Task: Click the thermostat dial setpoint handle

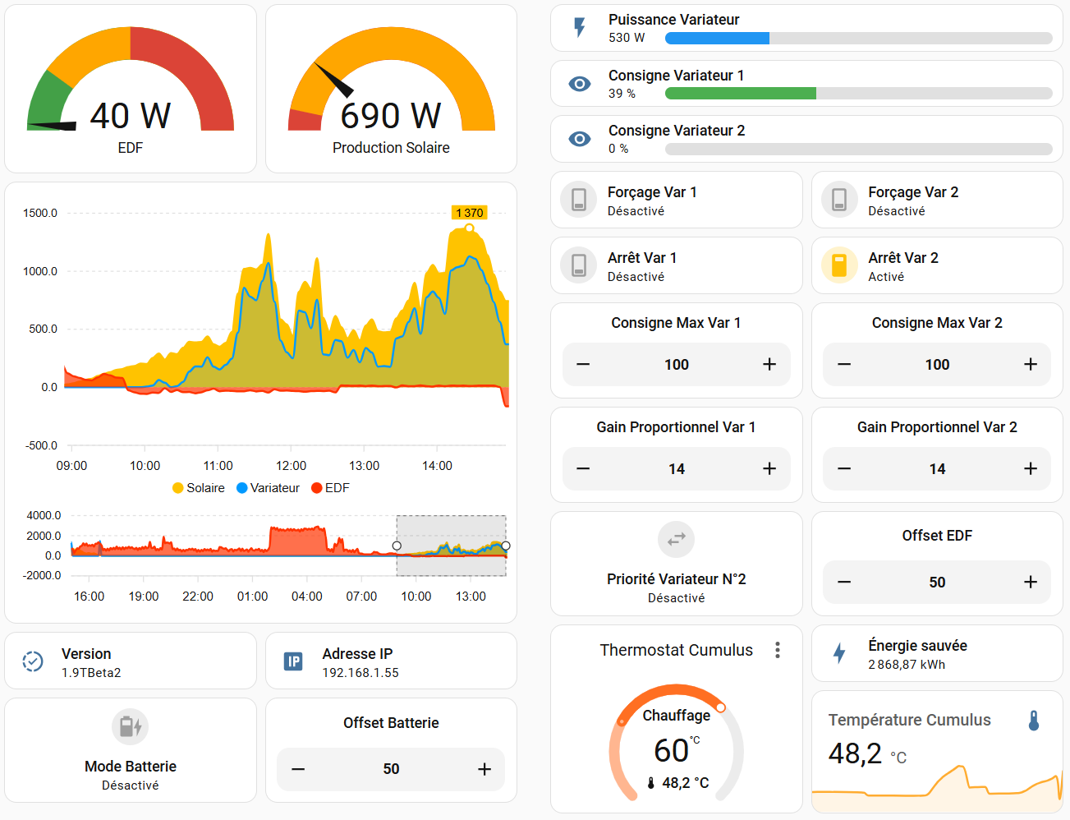Action: click(720, 707)
